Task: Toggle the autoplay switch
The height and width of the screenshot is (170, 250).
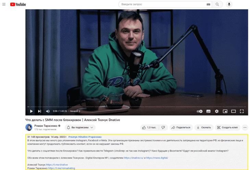Action: click(199, 111)
